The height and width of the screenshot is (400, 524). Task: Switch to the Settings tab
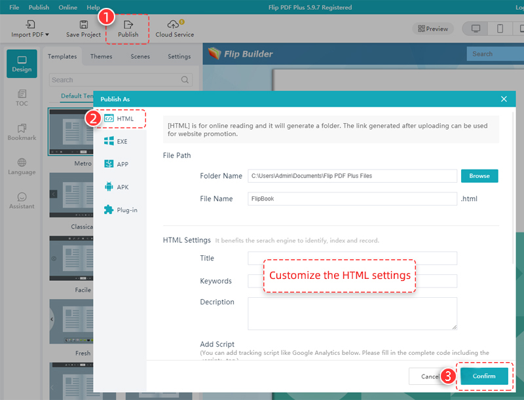pyautogui.click(x=179, y=56)
